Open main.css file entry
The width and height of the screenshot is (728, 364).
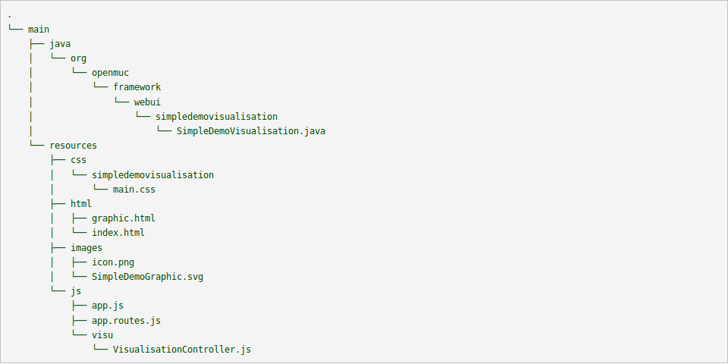(133, 190)
